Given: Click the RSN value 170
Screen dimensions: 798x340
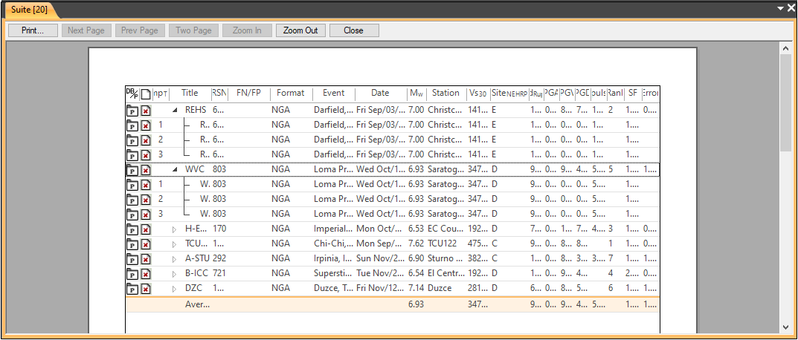Looking at the screenshot, I should coord(219,229).
